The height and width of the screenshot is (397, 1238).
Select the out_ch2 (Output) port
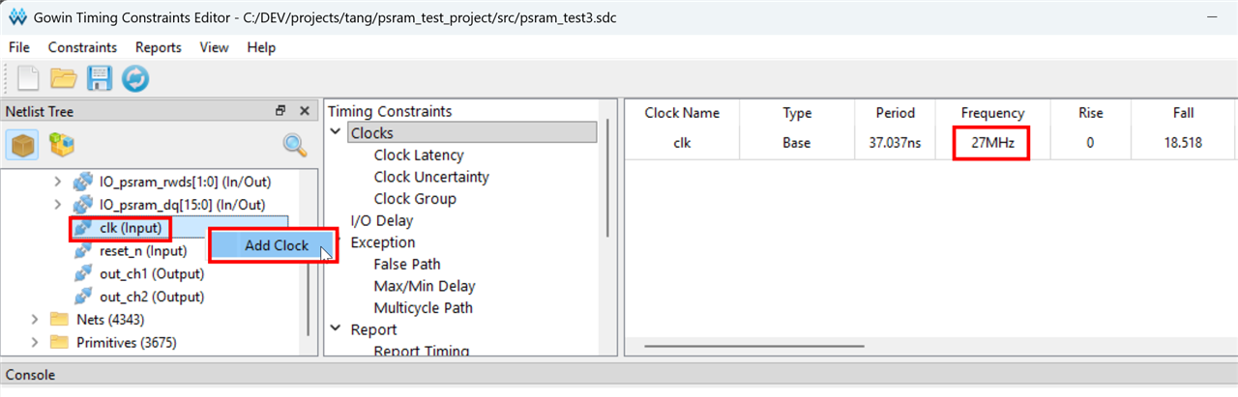152,297
